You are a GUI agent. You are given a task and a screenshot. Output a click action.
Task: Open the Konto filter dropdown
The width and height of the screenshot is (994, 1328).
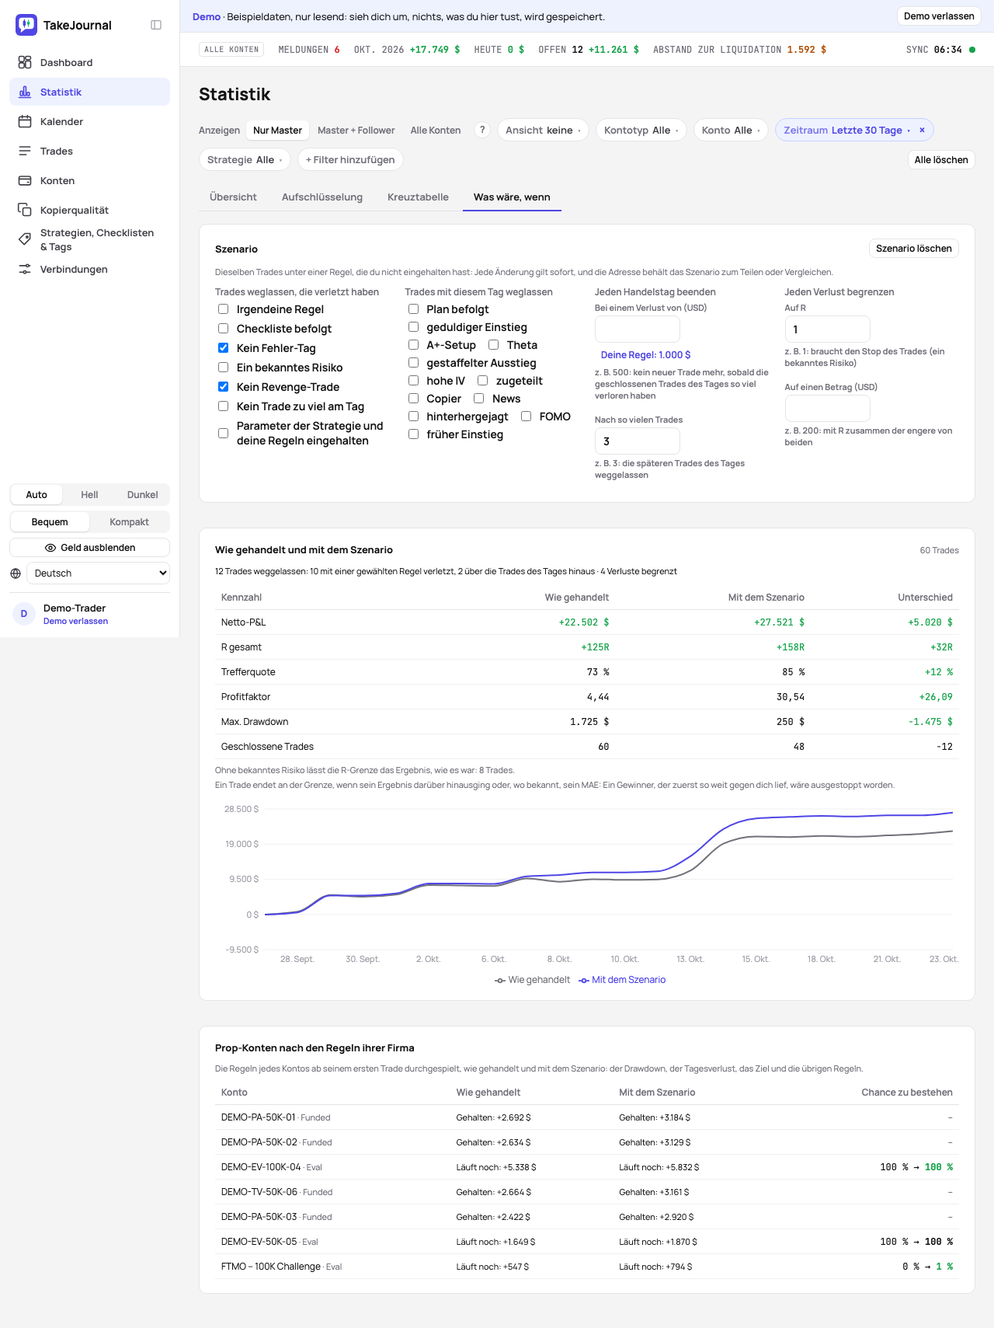731,130
